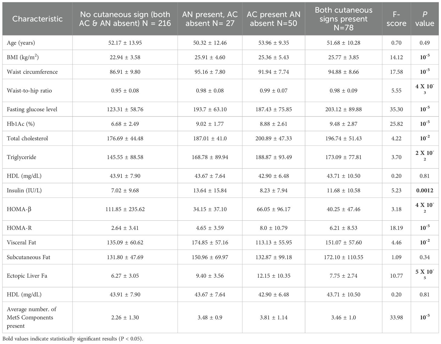Click the Insulin P value 0.0012

[x=425, y=191]
